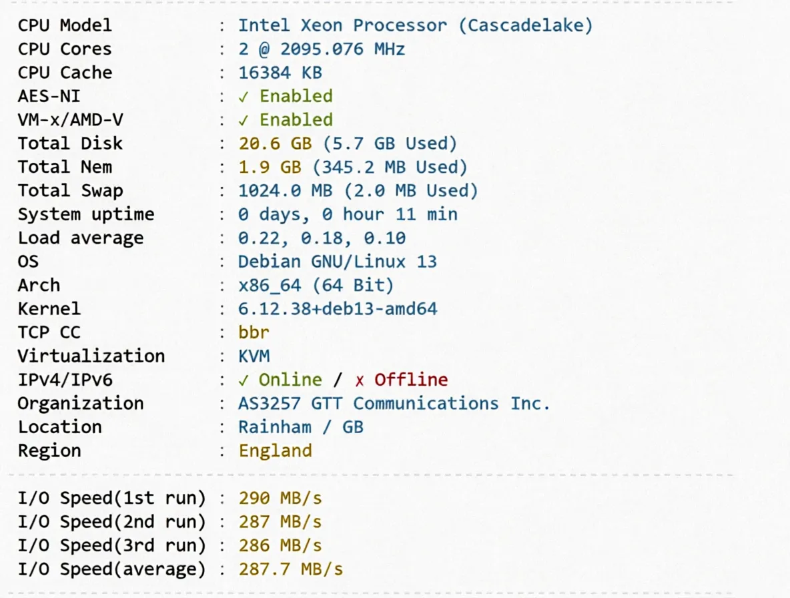Click the 'Organization' label

[81, 403]
